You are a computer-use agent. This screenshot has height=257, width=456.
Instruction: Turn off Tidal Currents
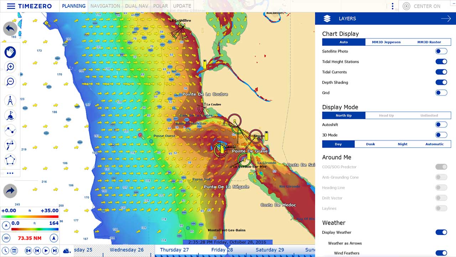[x=441, y=72]
